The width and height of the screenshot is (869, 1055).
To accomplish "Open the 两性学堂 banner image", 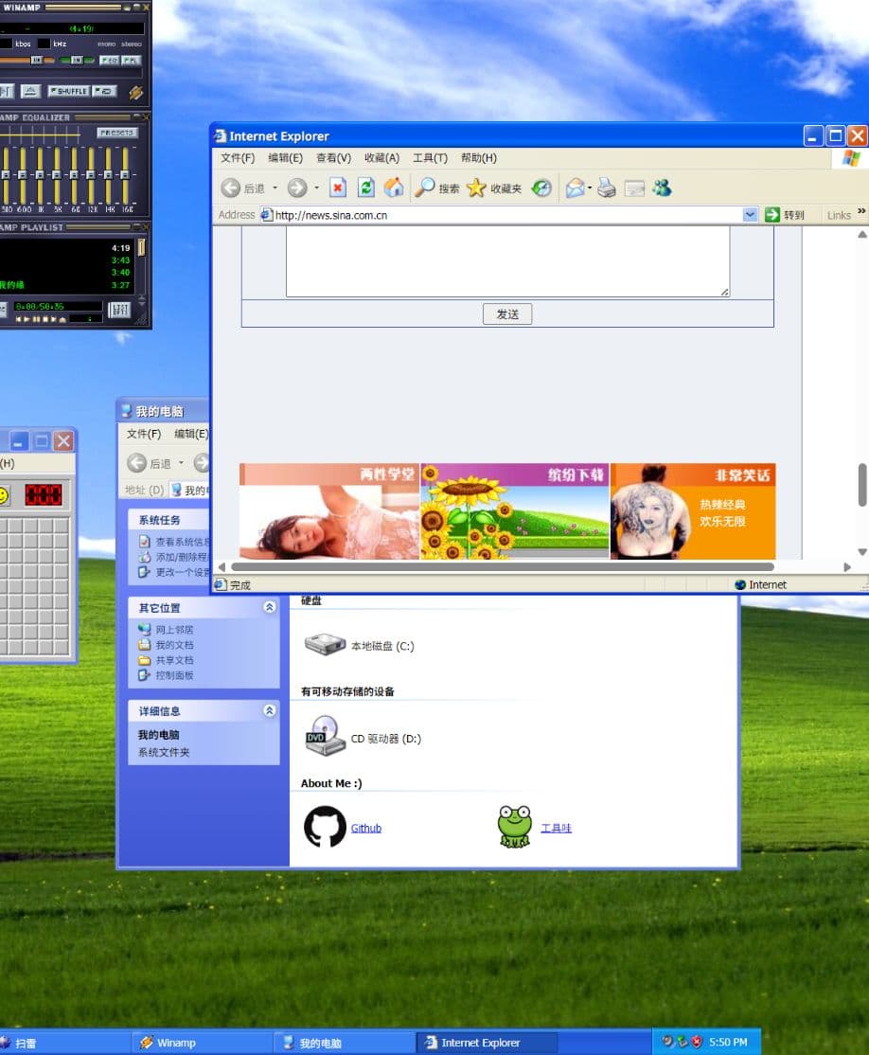I will 328,511.
